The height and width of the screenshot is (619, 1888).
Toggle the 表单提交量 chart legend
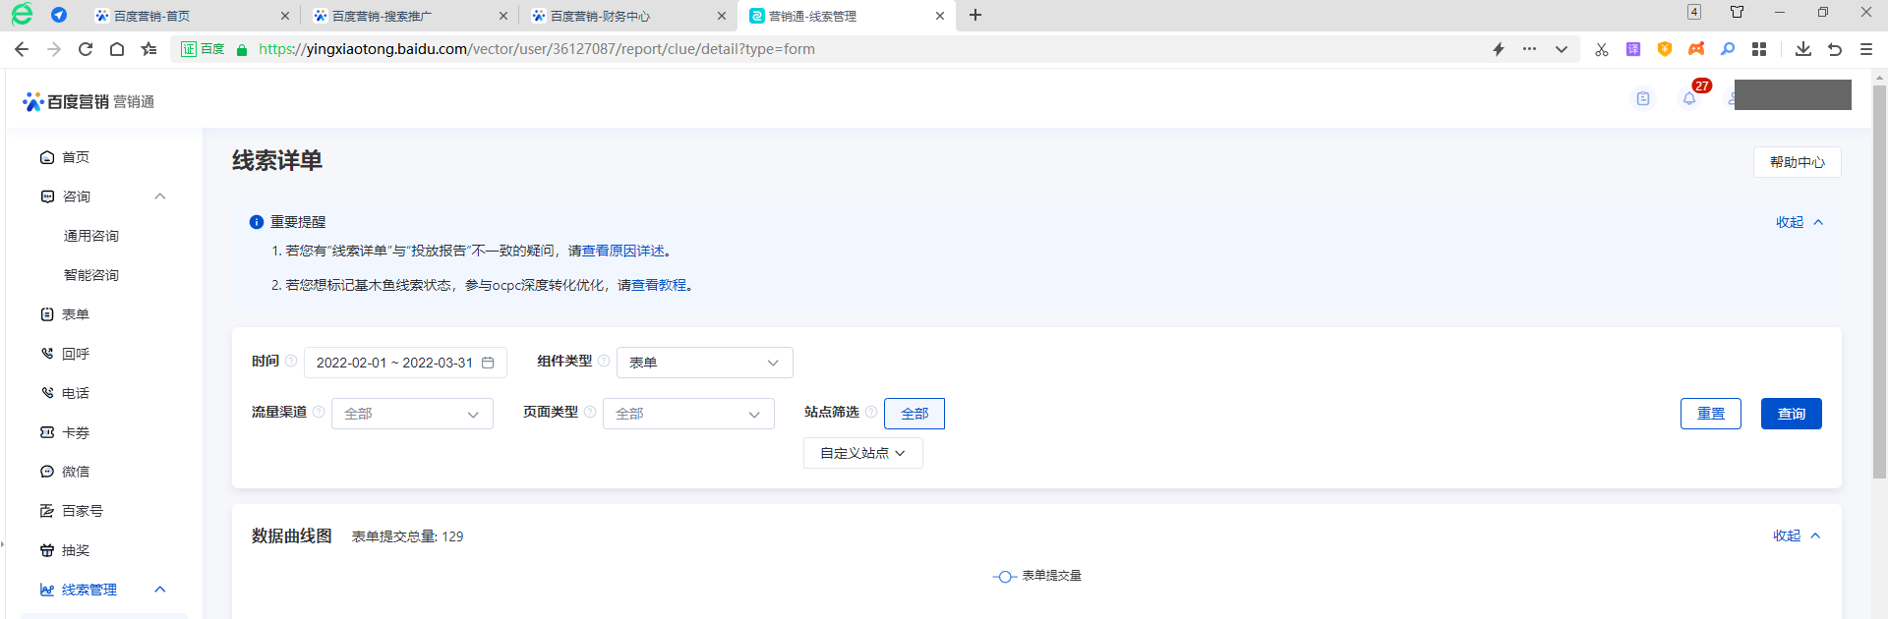pyautogui.click(x=1037, y=576)
